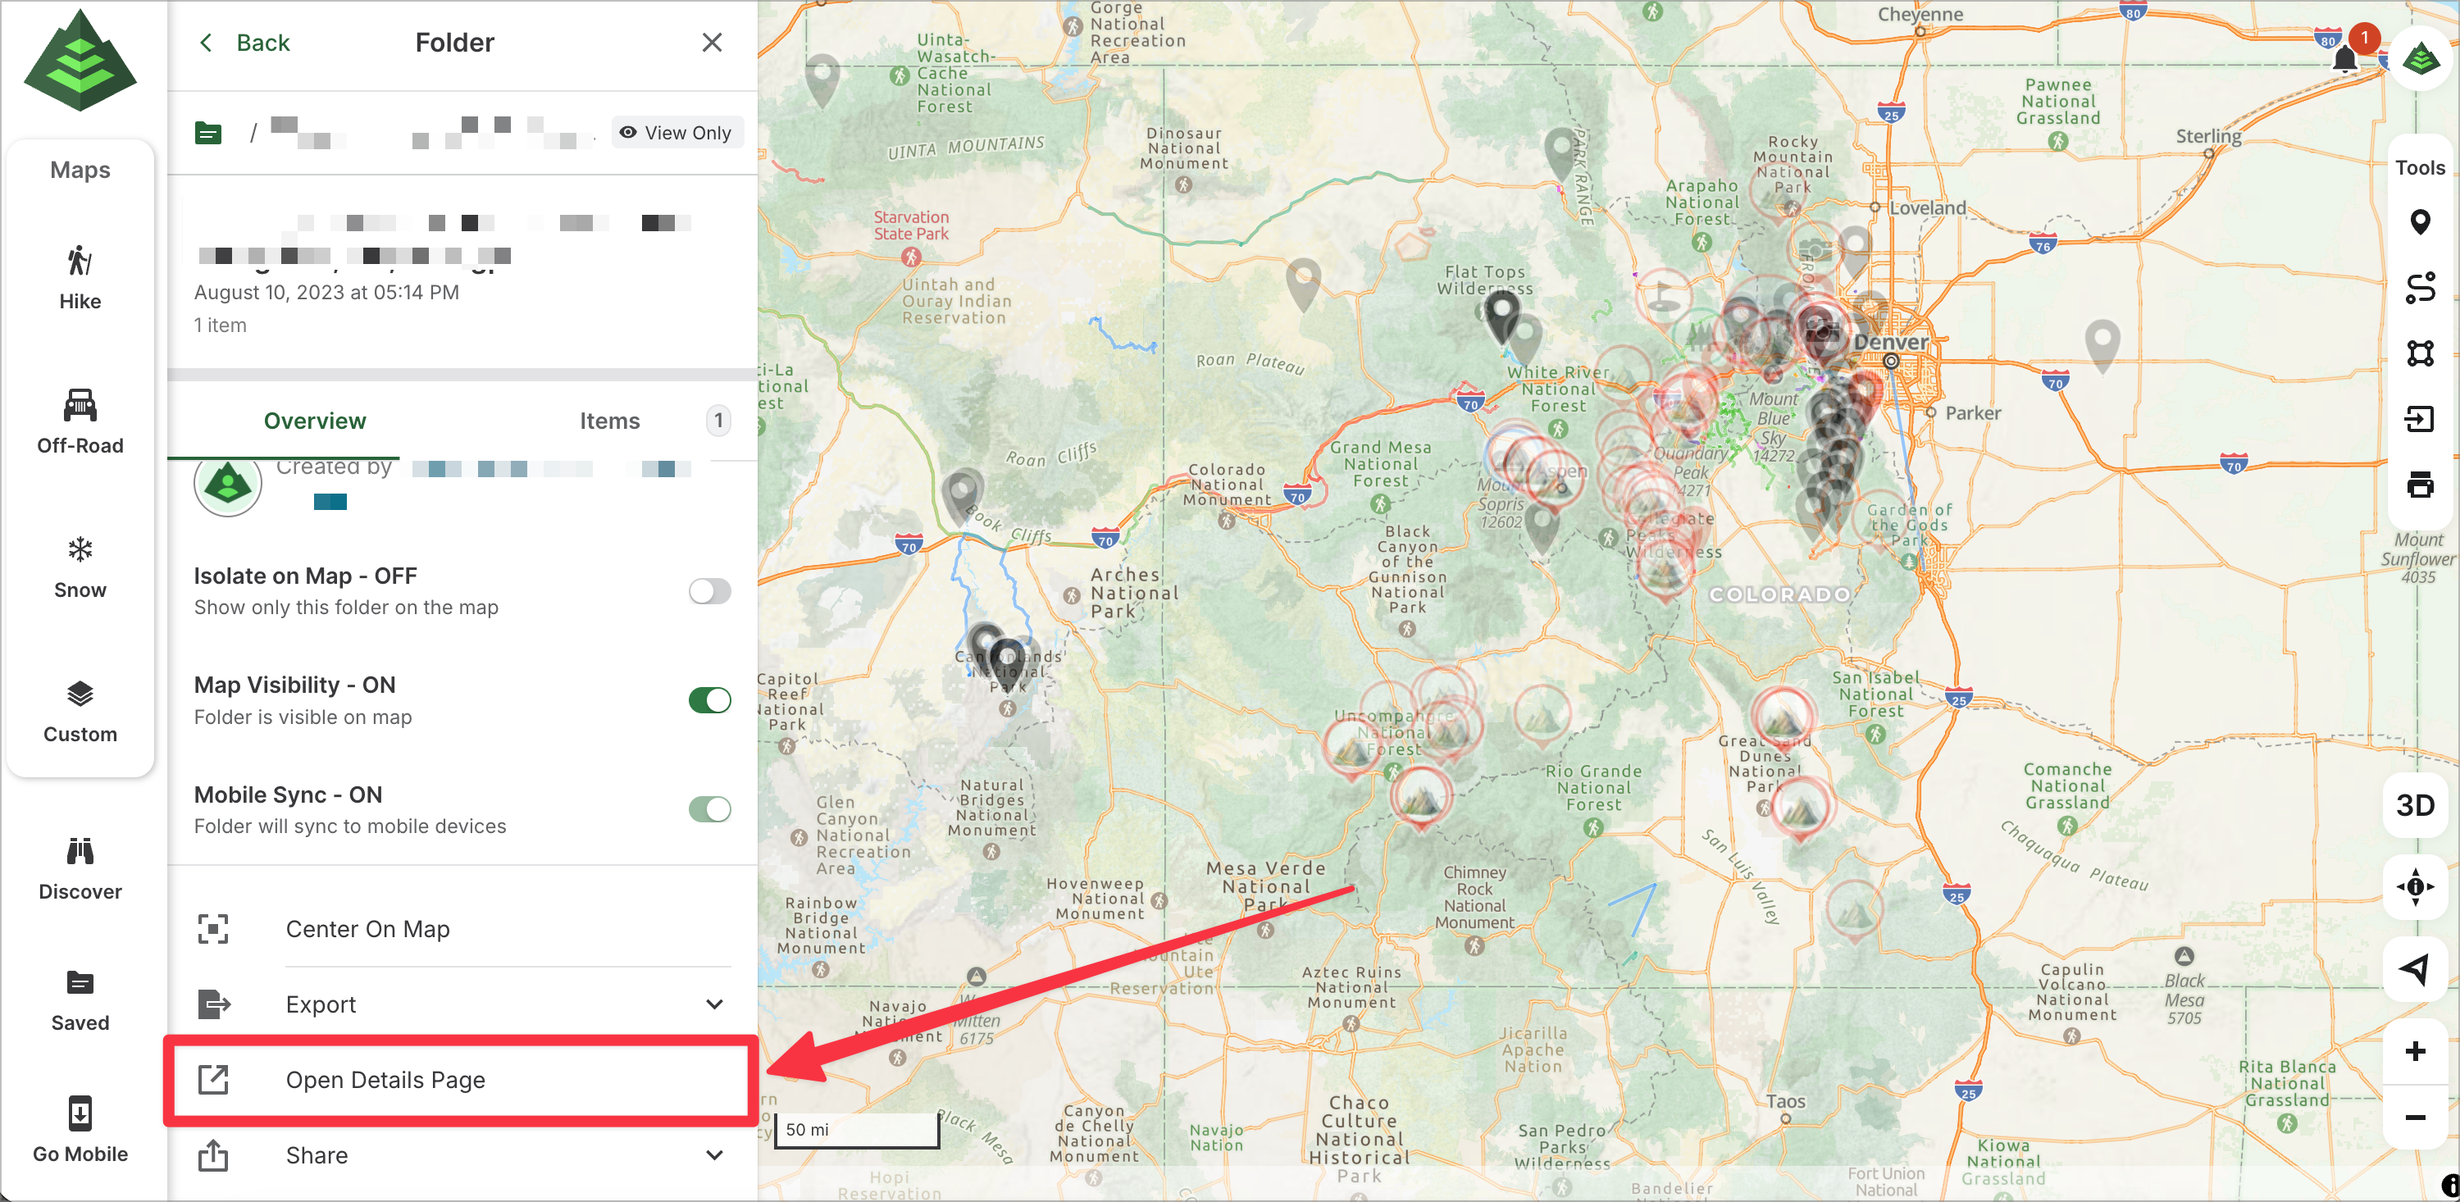Expand the Export options chevron
Screen dimensions: 2460x1202
click(714, 1004)
